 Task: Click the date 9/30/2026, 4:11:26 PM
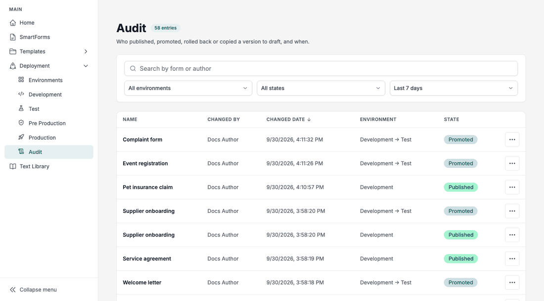(295, 163)
